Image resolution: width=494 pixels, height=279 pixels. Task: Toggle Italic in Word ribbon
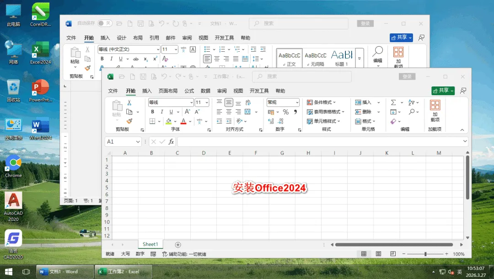pyautogui.click(x=111, y=59)
